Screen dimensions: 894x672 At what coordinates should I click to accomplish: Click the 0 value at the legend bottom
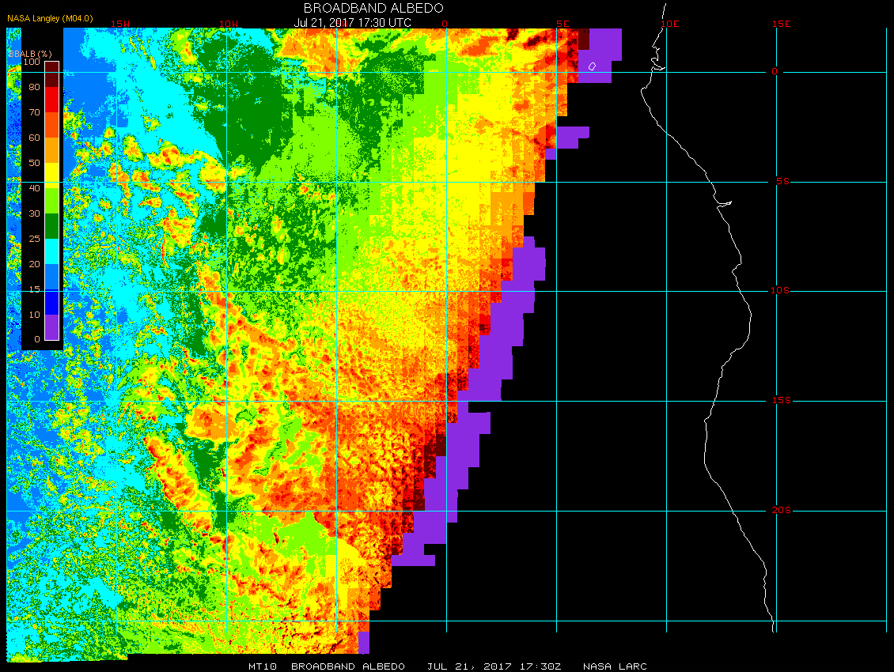tap(37, 339)
